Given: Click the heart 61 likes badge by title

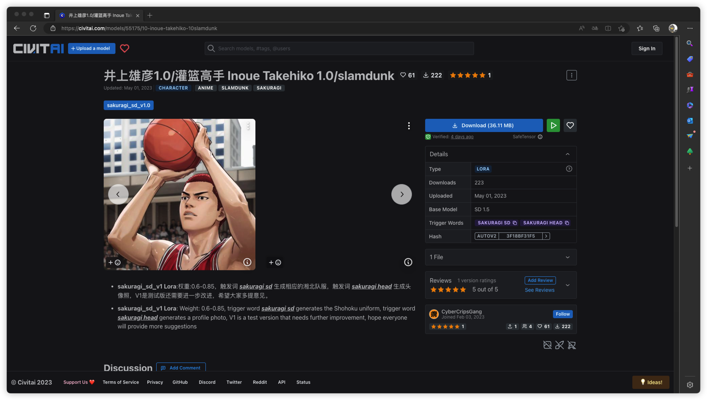Looking at the screenshot, I should click(x=408, y=75).
